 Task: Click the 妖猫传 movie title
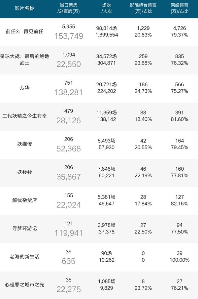pos(24,144)
